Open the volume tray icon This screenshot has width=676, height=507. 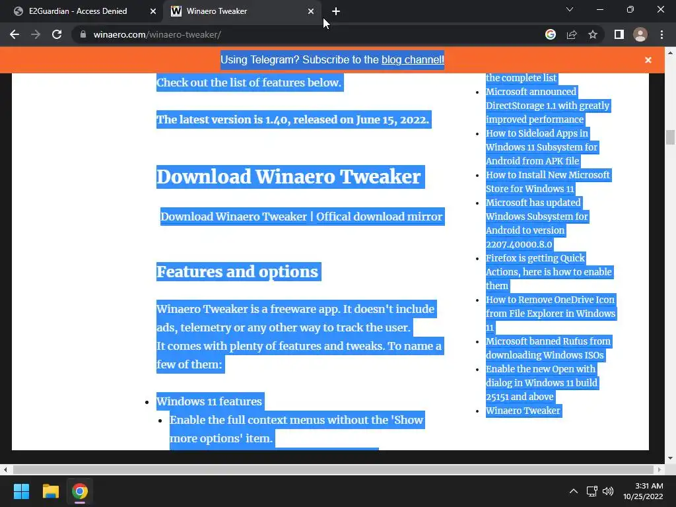point(608,491)
